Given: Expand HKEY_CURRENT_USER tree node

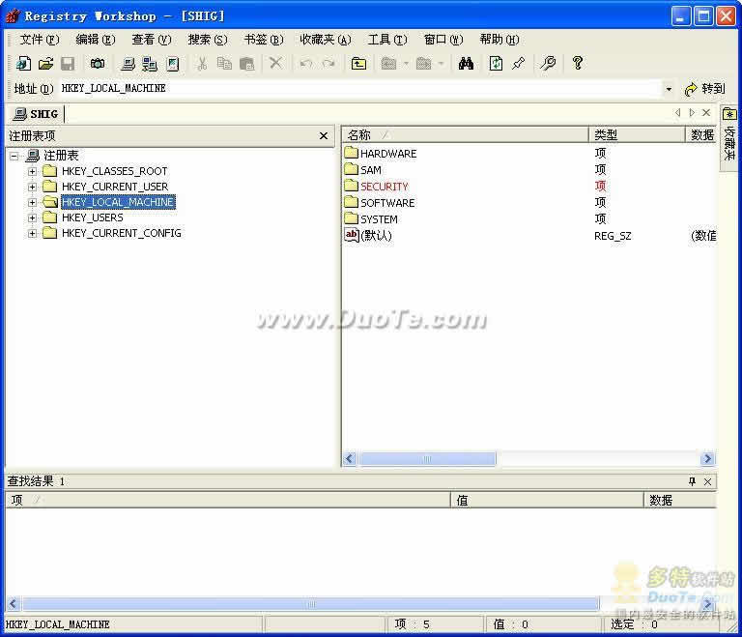Looking at the screenshot, I should tap(32, 187).
